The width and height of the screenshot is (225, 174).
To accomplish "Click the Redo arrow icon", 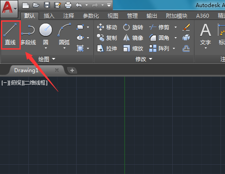I will click(x=95, y=5).
